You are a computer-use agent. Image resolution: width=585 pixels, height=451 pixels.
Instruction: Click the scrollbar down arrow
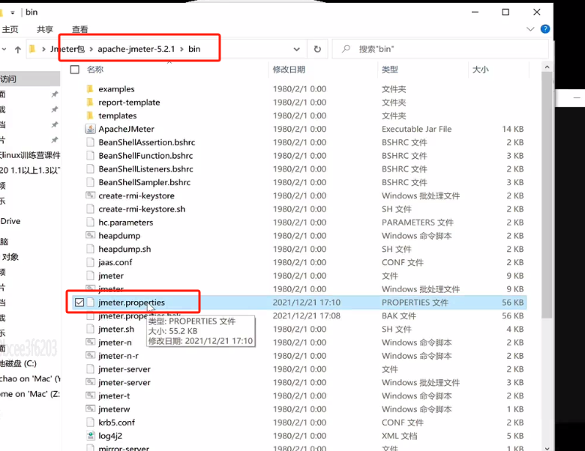[x=547, y=448]
